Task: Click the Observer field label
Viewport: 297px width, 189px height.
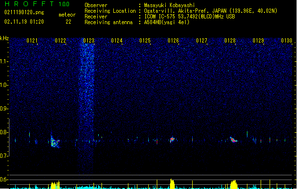Action: [96, 5]
